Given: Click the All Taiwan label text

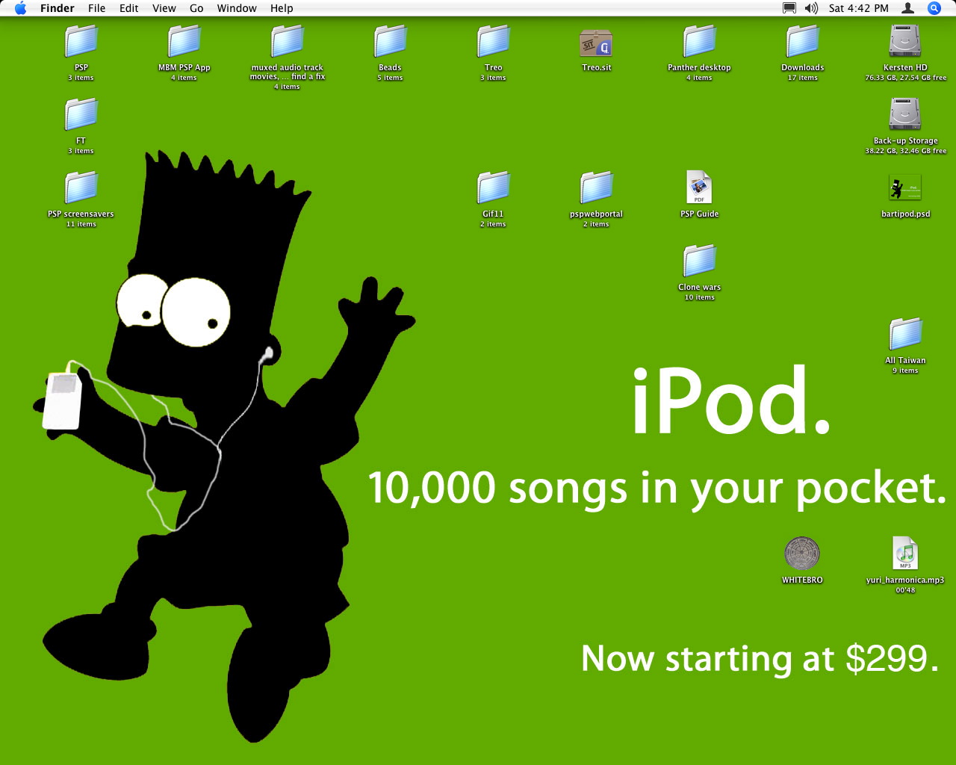Looking at the screenshot, I should (x=905, y=360).
